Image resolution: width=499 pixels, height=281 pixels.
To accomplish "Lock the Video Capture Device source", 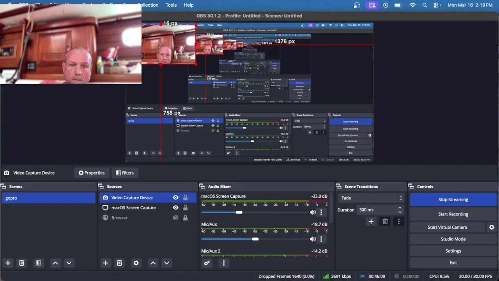I will tap(186, 197).
